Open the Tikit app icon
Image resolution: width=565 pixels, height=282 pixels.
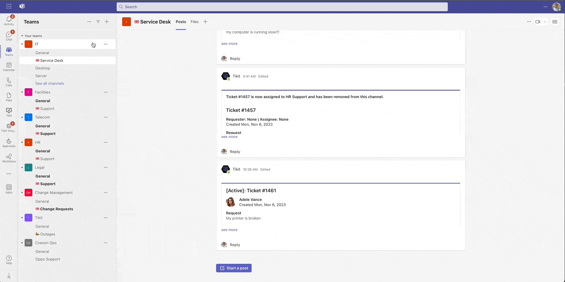point(9,112)
